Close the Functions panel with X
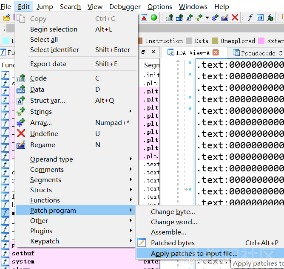 [x=153, y=52]
